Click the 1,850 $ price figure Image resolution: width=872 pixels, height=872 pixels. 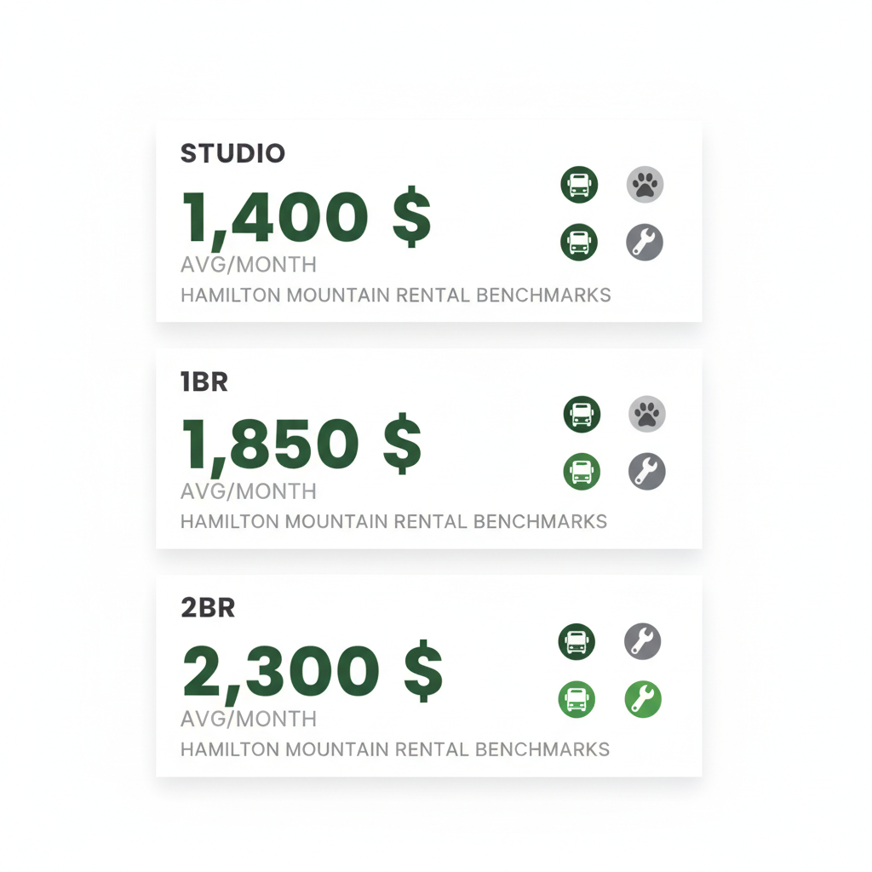pyautogui.click(x=301, y=445)
